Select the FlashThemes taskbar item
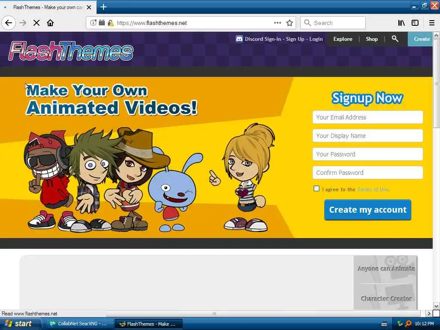This screenshot has height=330, width=440. point(149,324)
